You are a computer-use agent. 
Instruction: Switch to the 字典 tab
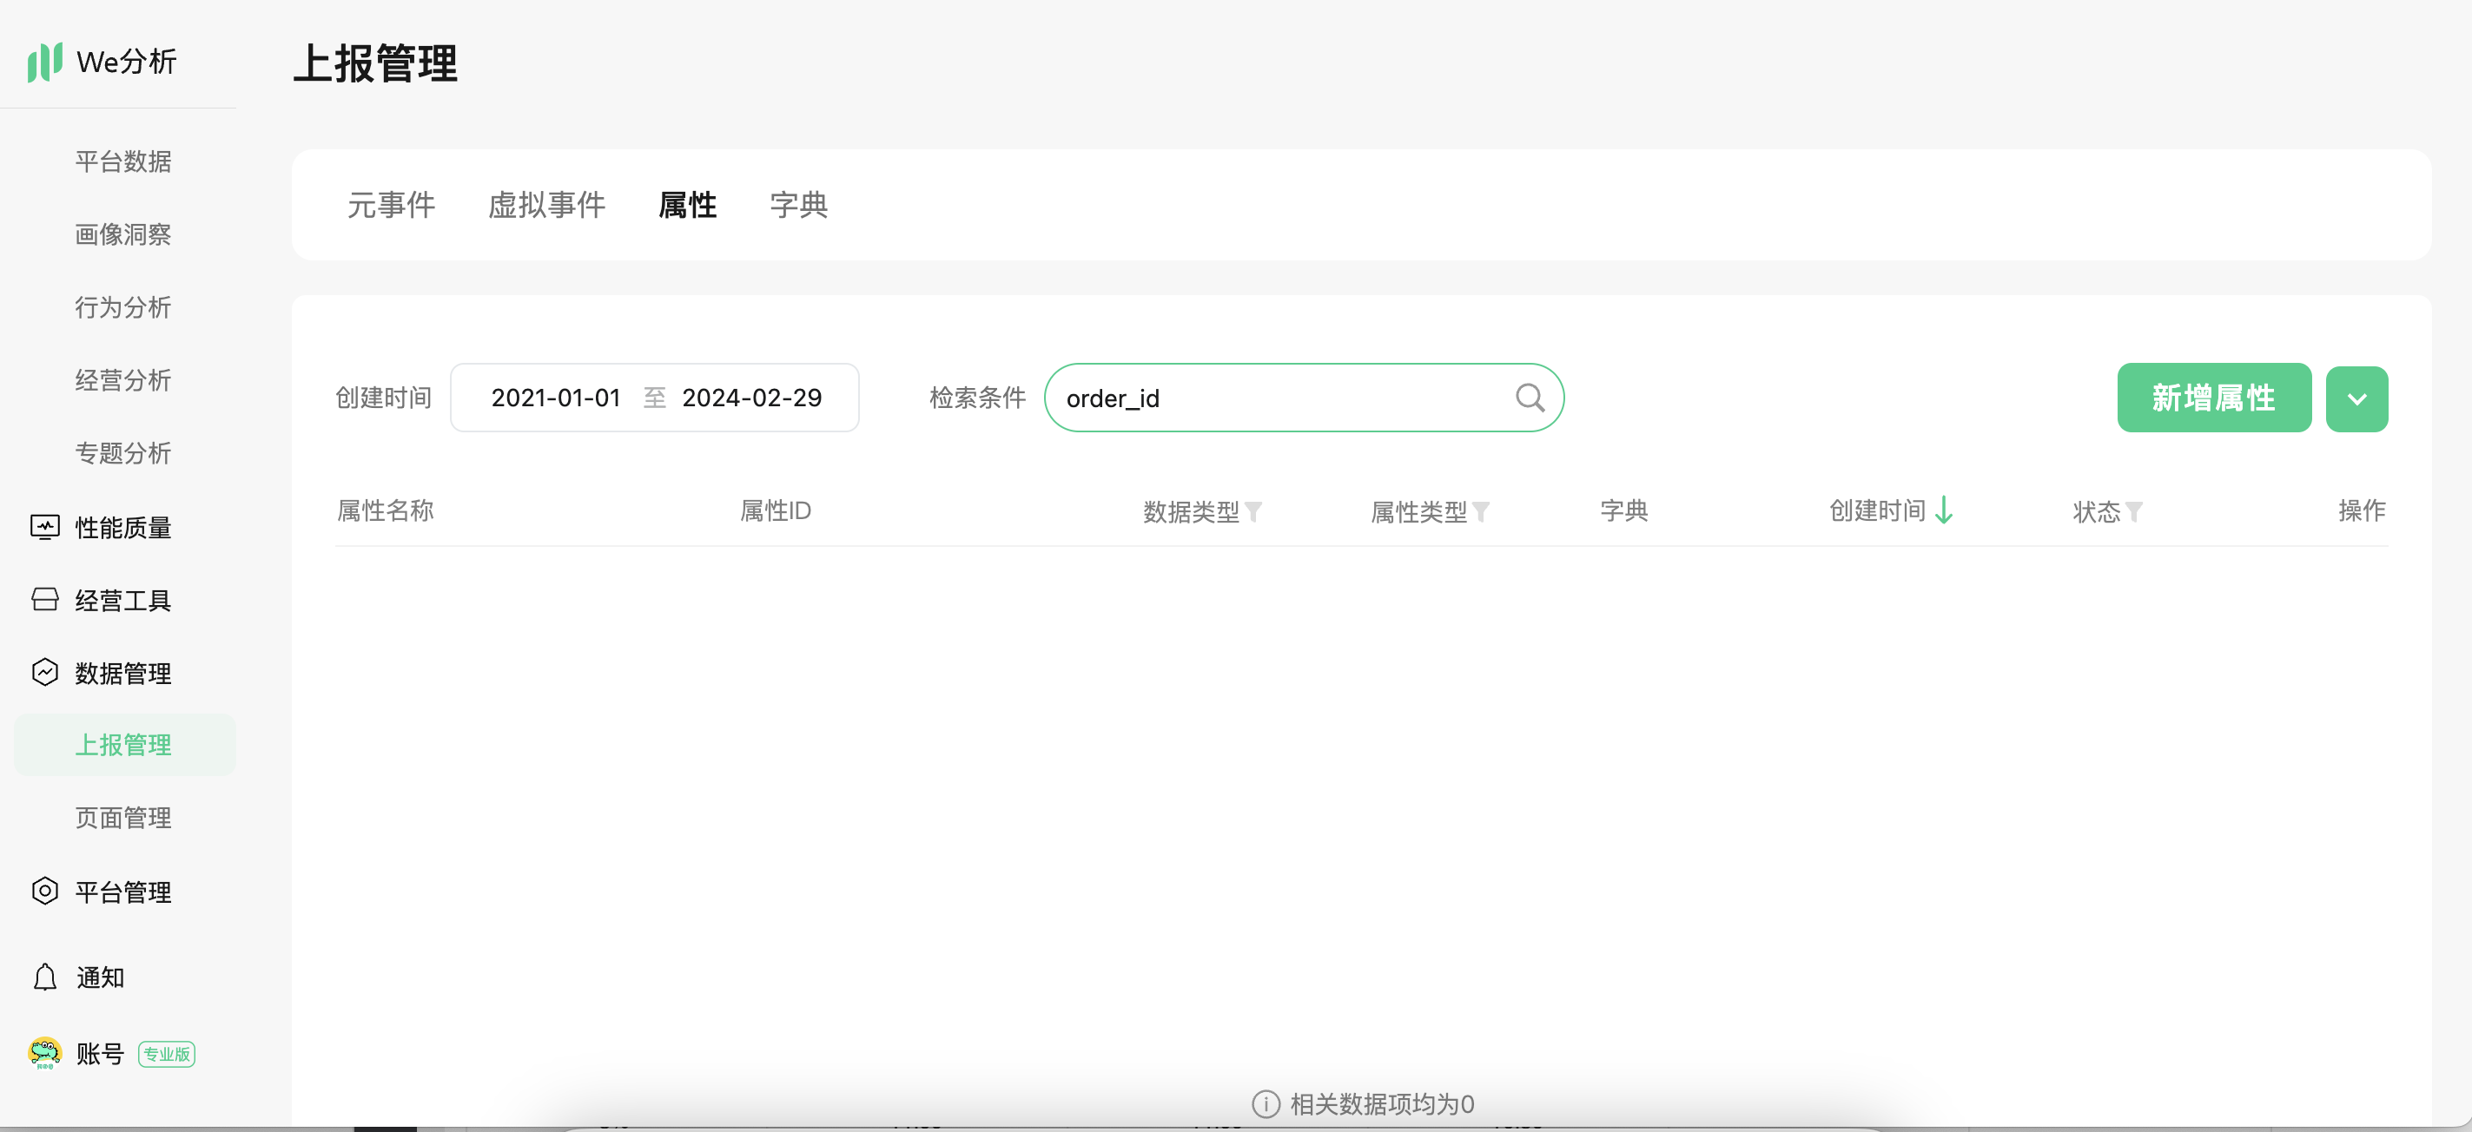[798, 204]
